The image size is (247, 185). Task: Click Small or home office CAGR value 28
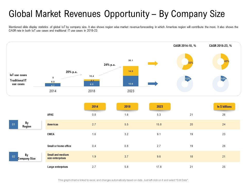pos(224,146)
